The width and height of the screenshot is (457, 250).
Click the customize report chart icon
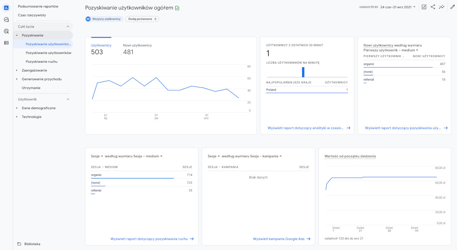click(x=424, y=7)
